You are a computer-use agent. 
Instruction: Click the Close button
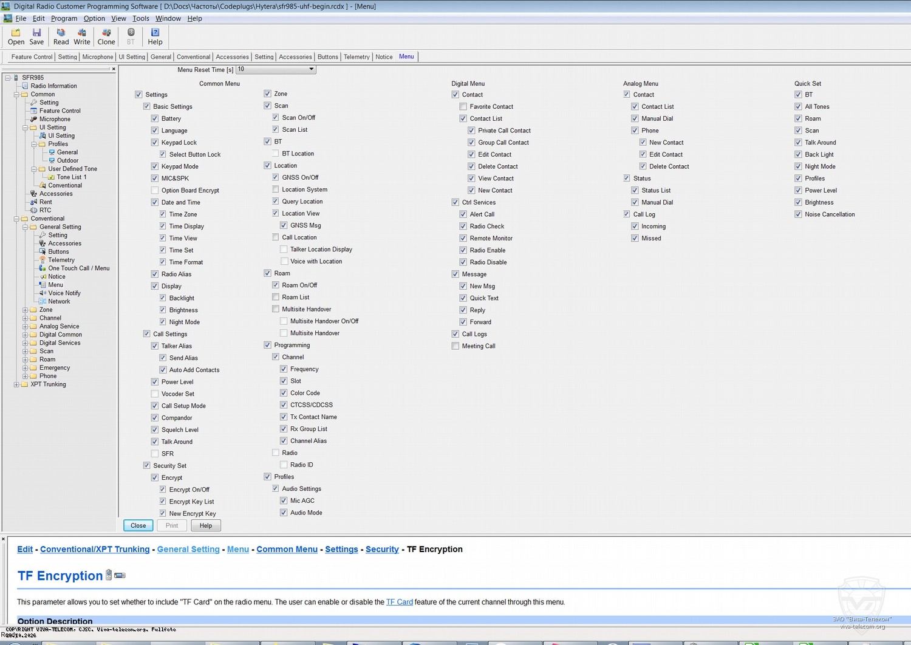click(138, 526)
